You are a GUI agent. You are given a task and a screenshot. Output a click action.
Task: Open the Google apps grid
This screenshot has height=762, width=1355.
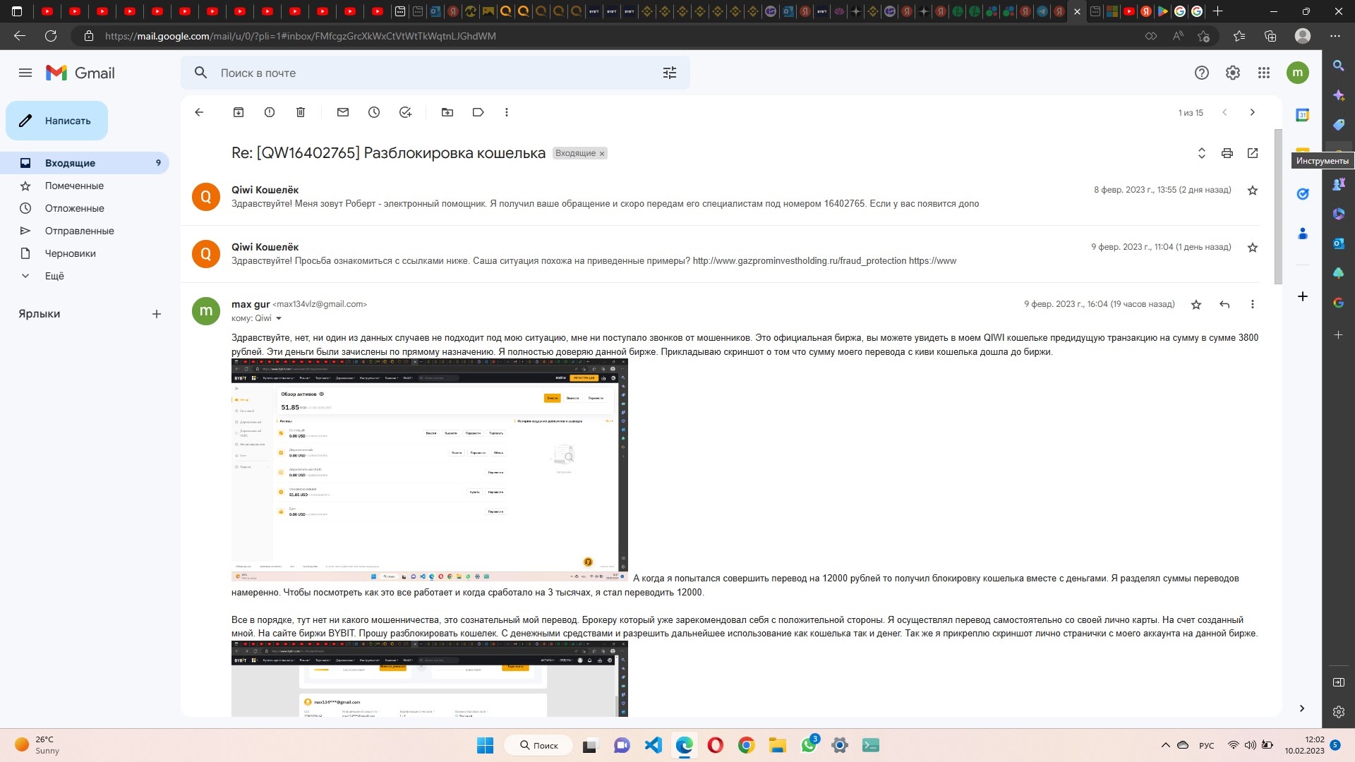(1264, 73)
